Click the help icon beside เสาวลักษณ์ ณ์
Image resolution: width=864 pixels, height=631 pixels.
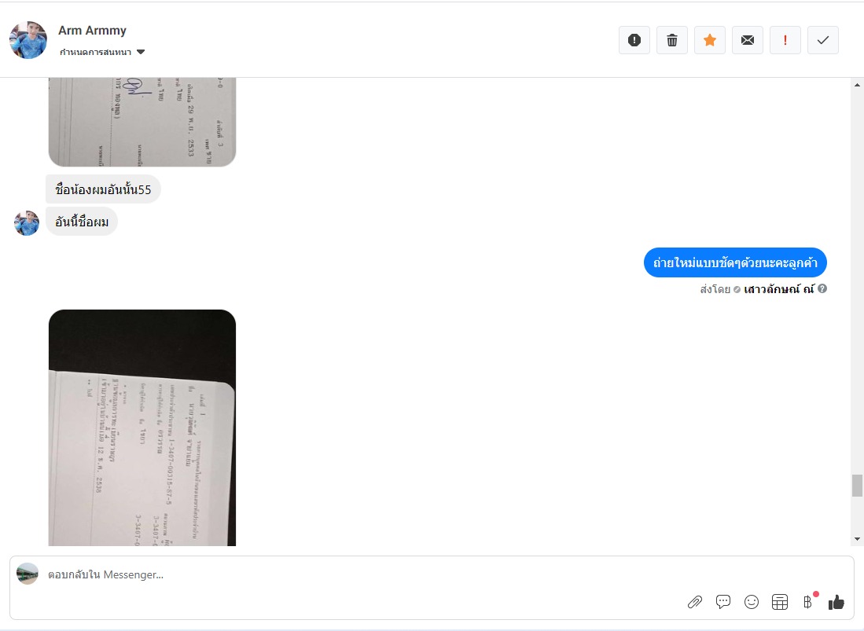tap(822, 288)
